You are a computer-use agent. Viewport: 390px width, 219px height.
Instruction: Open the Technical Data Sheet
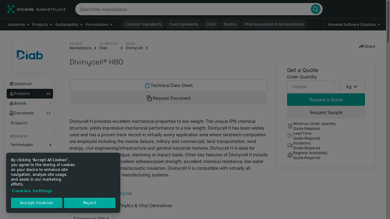click(168, 86)
